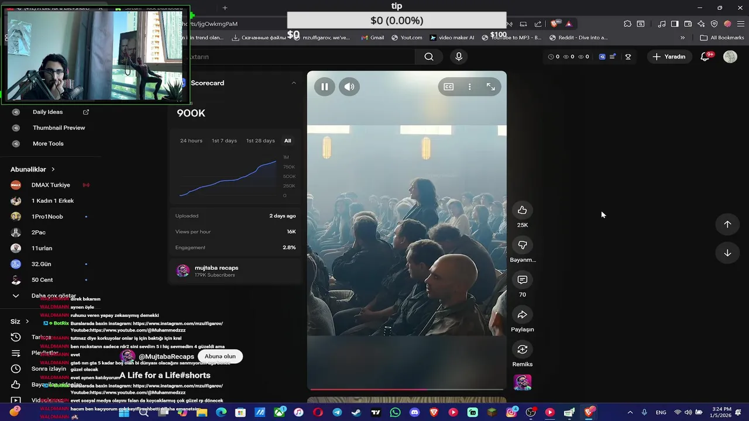Image resolution: width=749 pixels, height=421 pixels.
Task: Expand the Short to fullscreen
Action: (490, 87)
